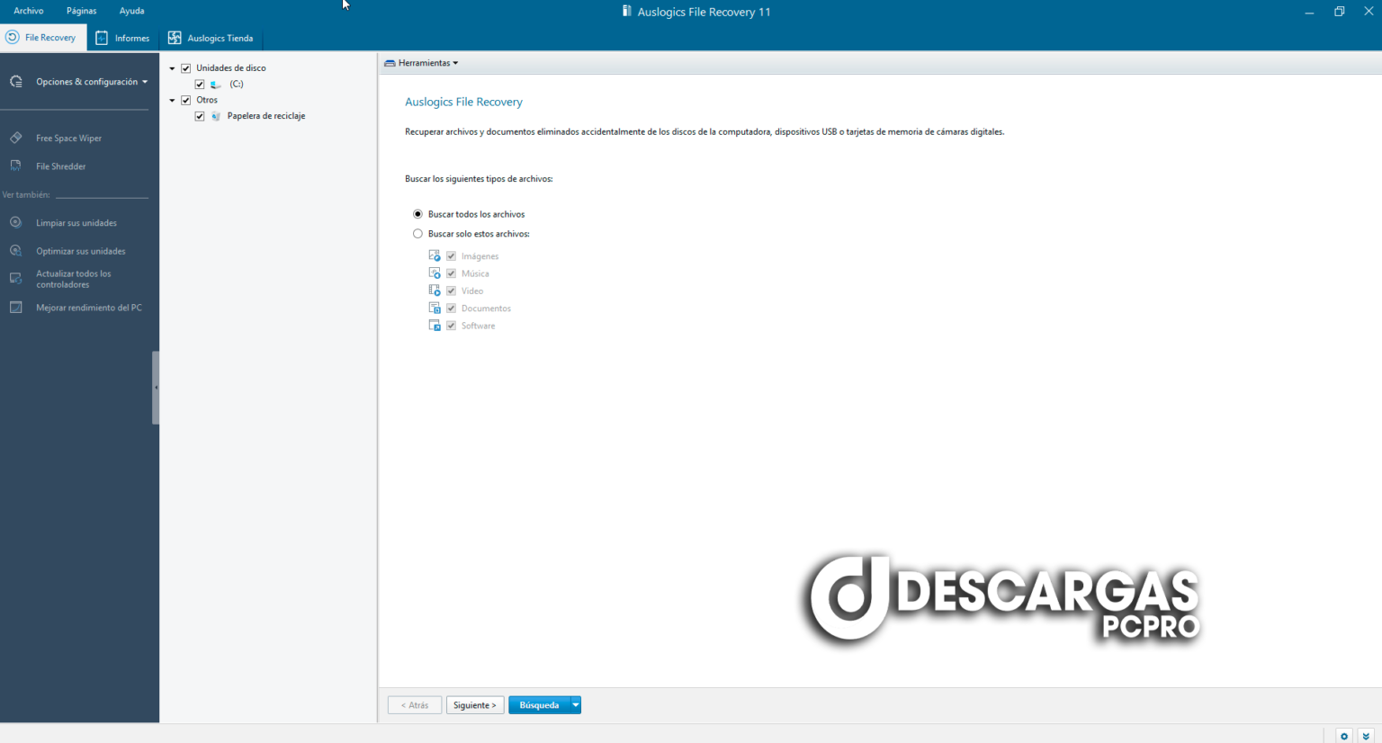Toggle the Otros checkbox
The image size is (1382, 743).
tap(186, 101)
